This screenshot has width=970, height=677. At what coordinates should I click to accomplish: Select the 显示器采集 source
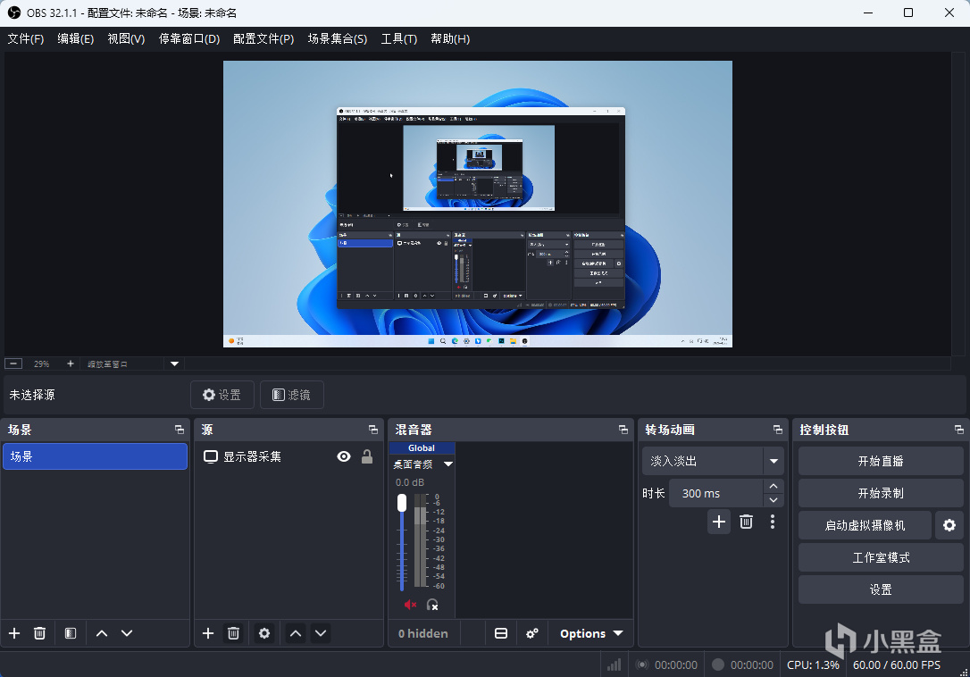click(x=252, y=456)
